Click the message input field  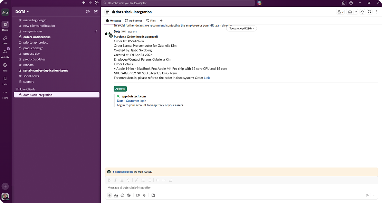click(x=241, y=188)
